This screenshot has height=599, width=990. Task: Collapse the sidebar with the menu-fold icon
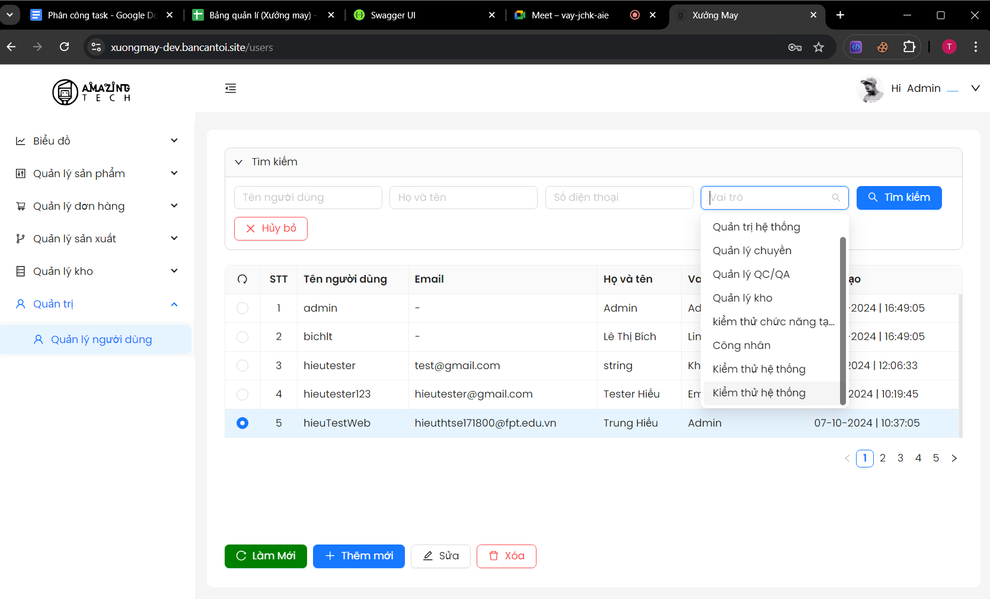231,88
